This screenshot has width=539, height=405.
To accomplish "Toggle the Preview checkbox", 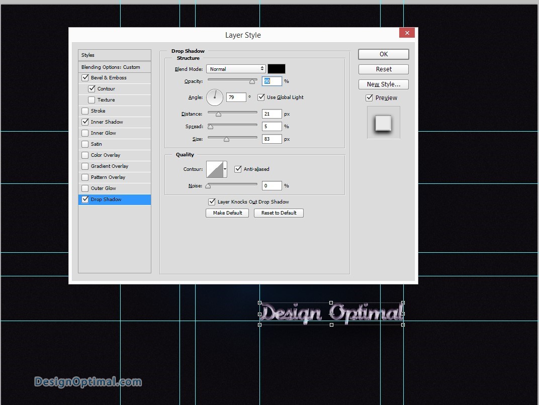I will tap(369, 98).
